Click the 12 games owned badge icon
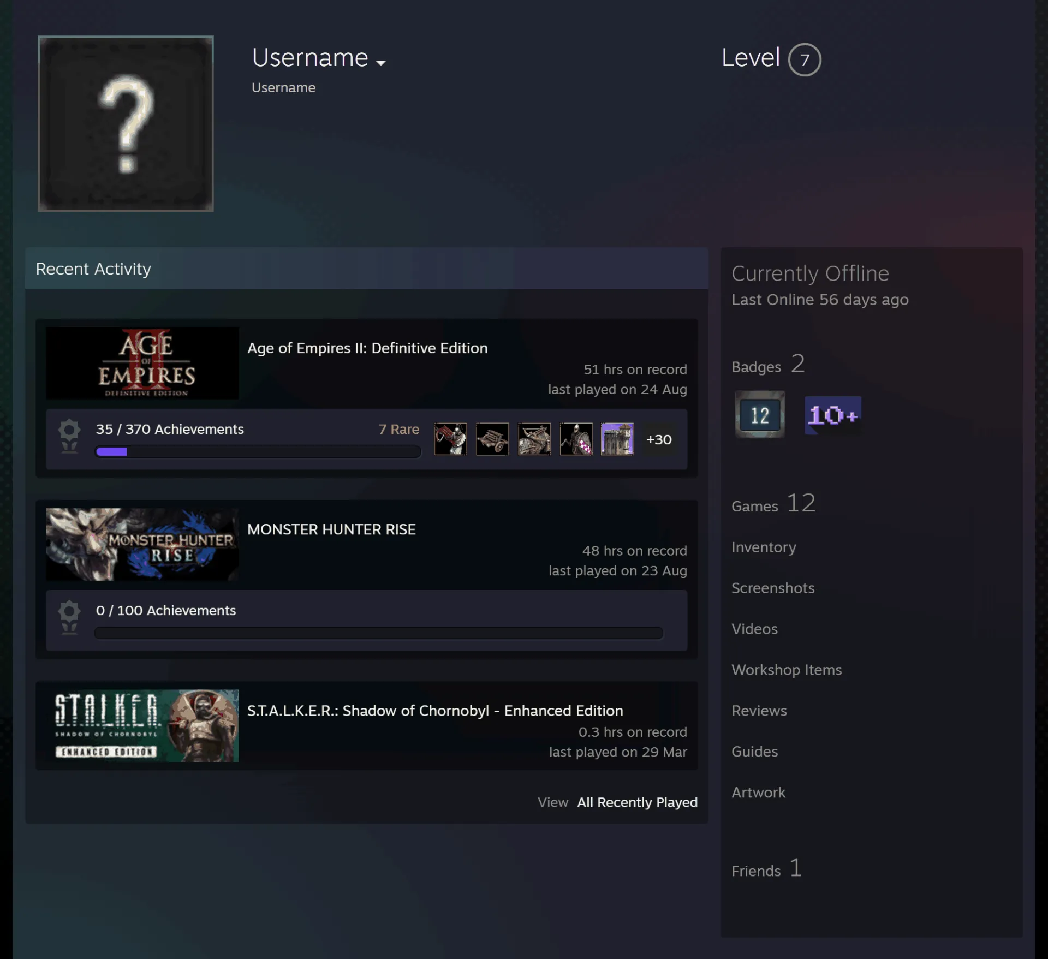The image size is (1048, 959). coord(760,415)
